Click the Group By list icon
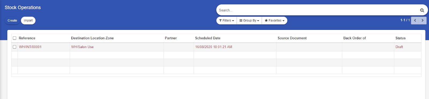This screenshot has height=99, width=429. point(241,21)
